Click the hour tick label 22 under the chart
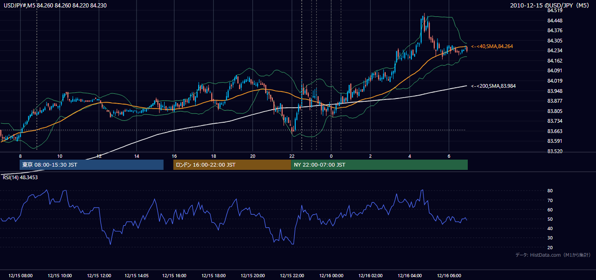 click(x=291, y=156)
